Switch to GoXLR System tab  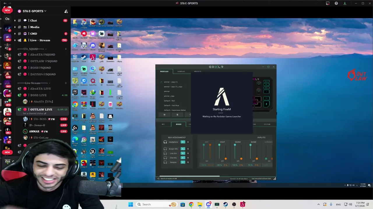[267, 124]
